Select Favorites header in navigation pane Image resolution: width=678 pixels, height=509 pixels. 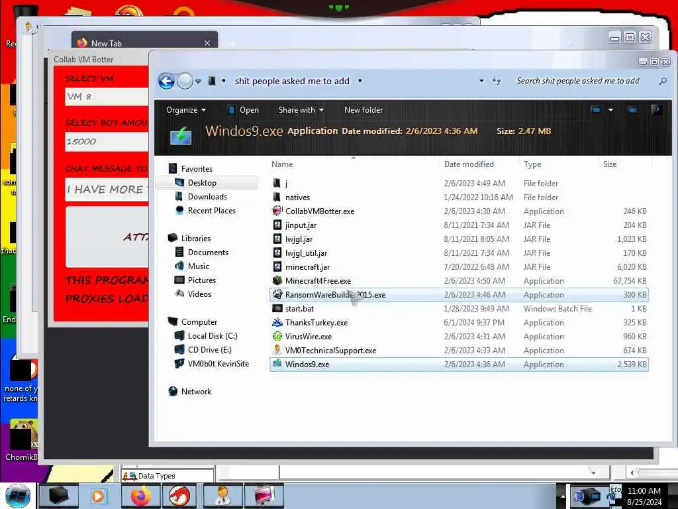(196, 168)
